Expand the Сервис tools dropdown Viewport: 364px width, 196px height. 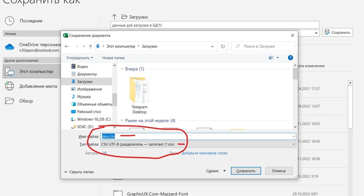[x=216, y=171]
